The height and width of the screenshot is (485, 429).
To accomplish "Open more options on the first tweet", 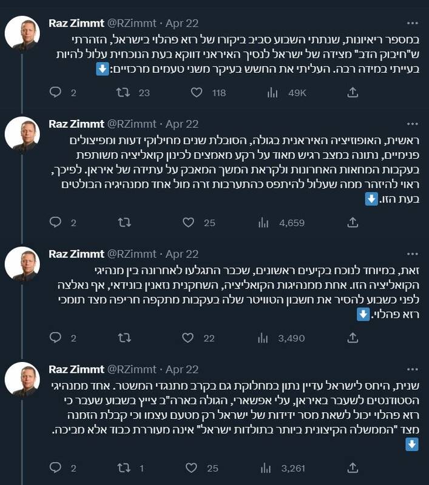I will tap(412, 23).
